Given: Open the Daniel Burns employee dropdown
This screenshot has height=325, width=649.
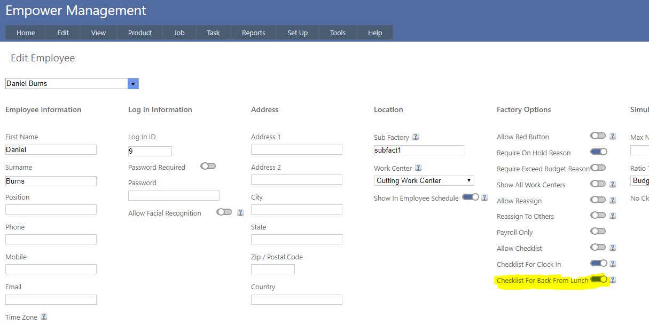Looking at the screenshot, I should coord(133,84).
